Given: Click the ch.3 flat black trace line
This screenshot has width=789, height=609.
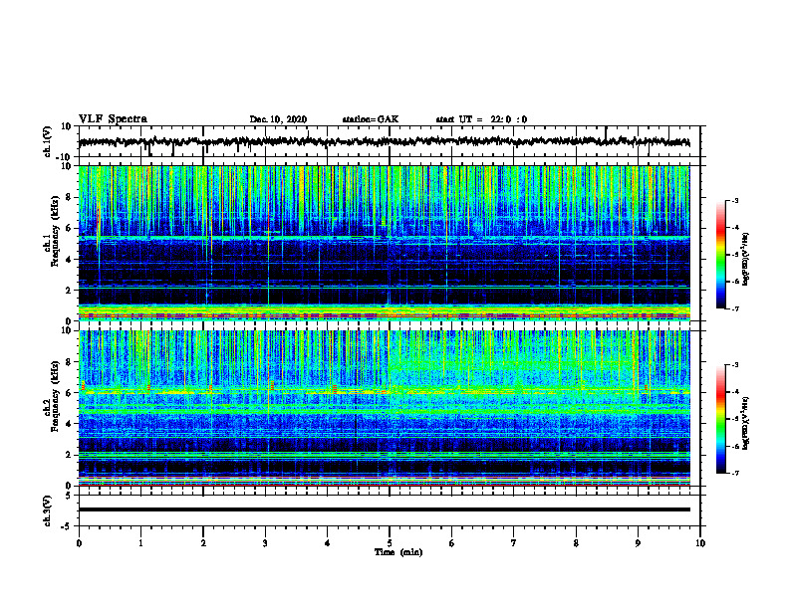Looking at the screenshot, I should [384, 509].
